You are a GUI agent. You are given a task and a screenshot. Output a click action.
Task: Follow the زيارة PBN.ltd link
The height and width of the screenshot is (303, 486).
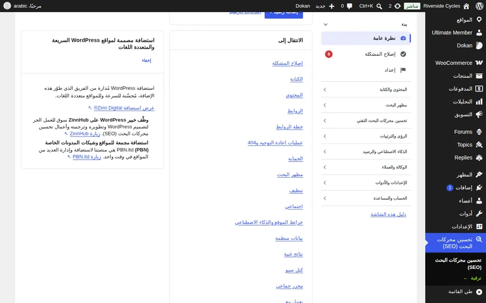(87, 157)
